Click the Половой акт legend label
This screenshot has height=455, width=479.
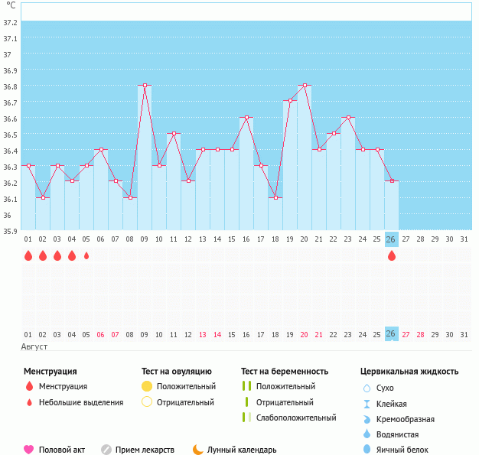pos(64,450)
